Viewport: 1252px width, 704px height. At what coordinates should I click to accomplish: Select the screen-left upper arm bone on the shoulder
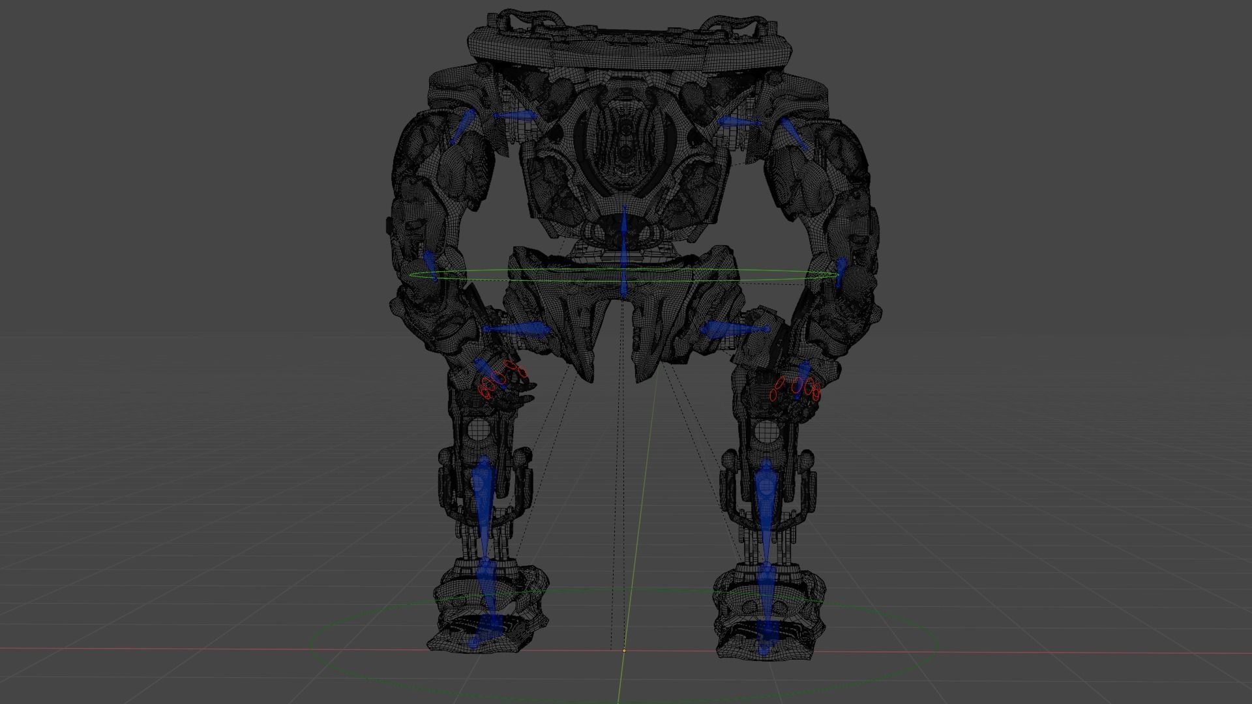pyautogui.click(x=462, y=127)
